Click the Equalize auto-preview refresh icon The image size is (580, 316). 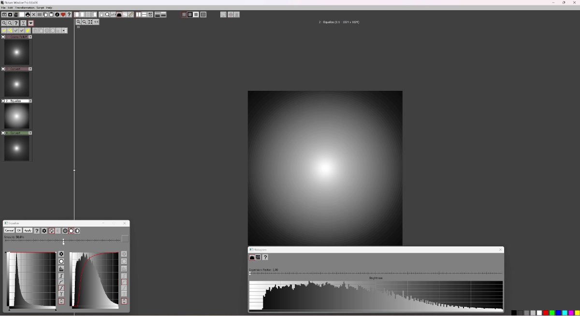pos(51,230)
